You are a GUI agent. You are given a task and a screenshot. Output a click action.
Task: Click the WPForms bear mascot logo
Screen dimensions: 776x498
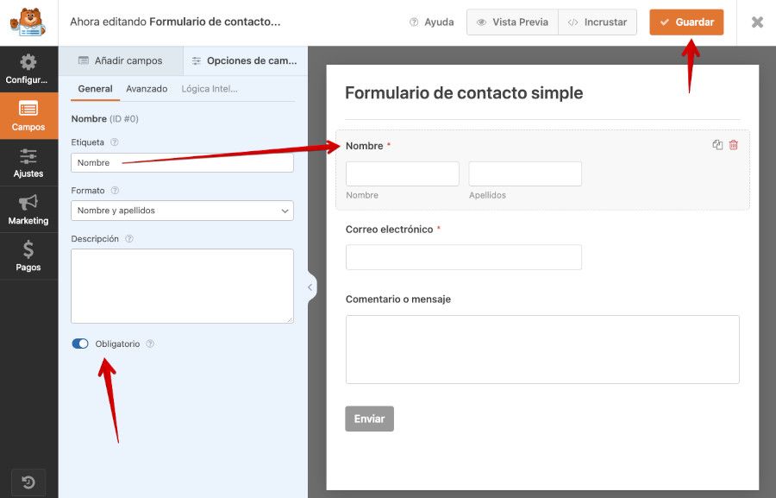(28, 22)
